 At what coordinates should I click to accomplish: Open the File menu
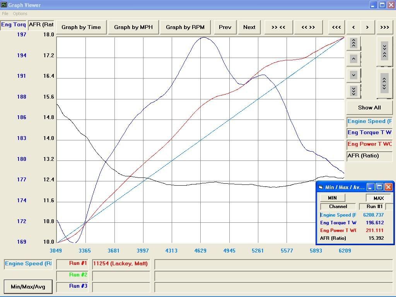(5, 14)
